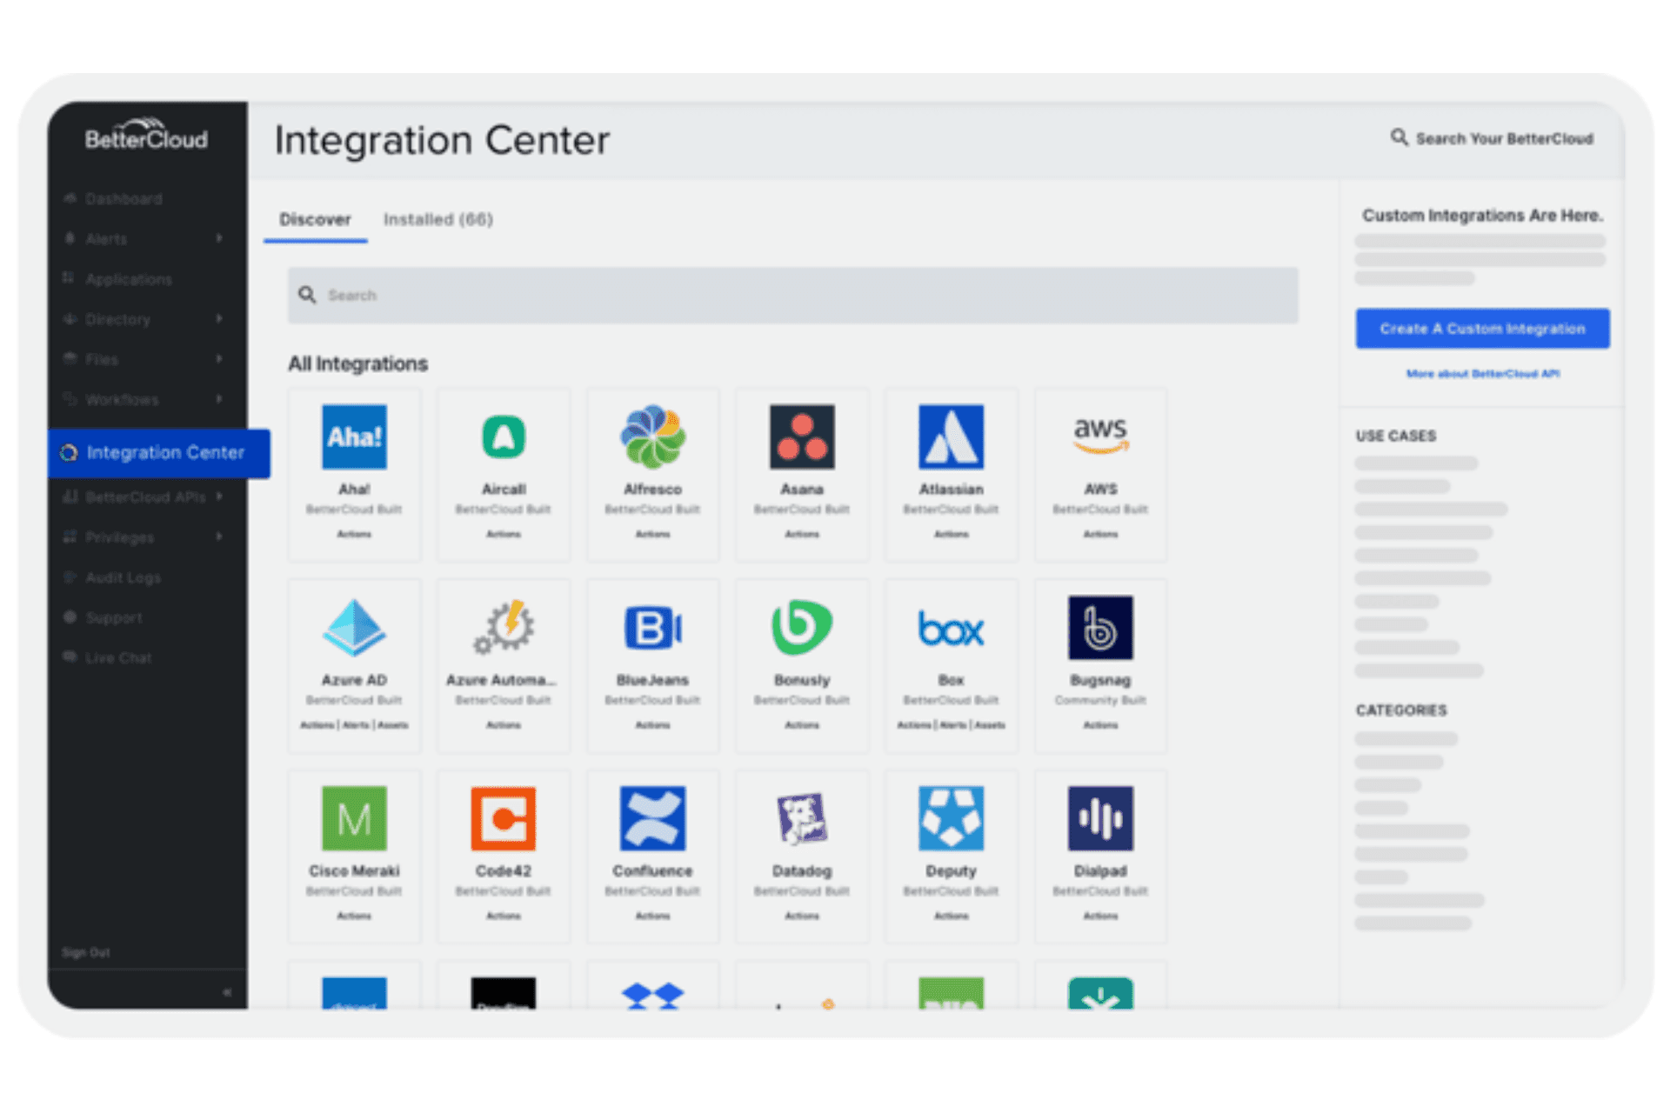
Task: Switch to the Installed (66) tab
Action: click(x=438, y=219)
